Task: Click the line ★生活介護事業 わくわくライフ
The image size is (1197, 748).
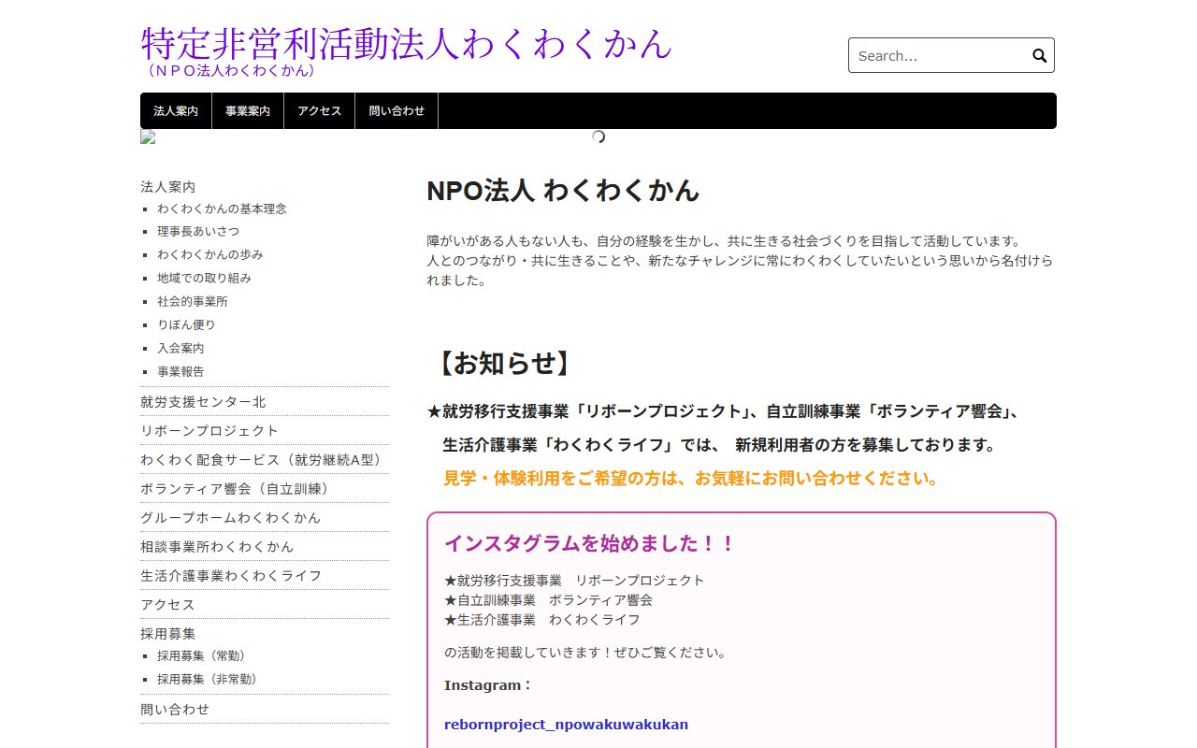Action: pyautogui.click(x=542, y=619)
